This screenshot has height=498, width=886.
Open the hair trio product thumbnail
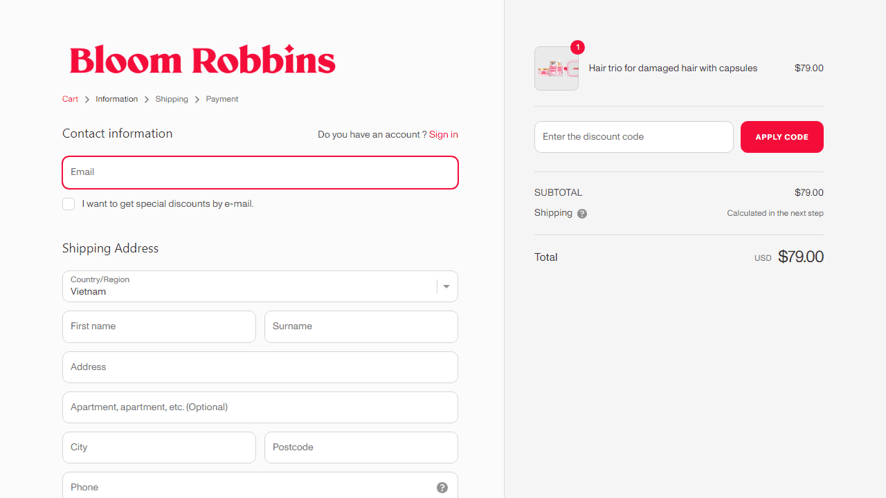(557, 68)
